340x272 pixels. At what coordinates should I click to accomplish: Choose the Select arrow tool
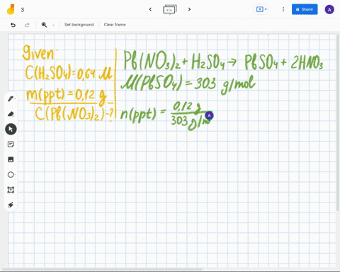point(11,129)
